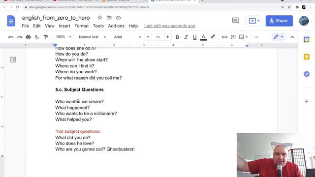Screen dimensions: 315x177
Task: Print the document using printer icon
Action: click(x=29, y=37)
